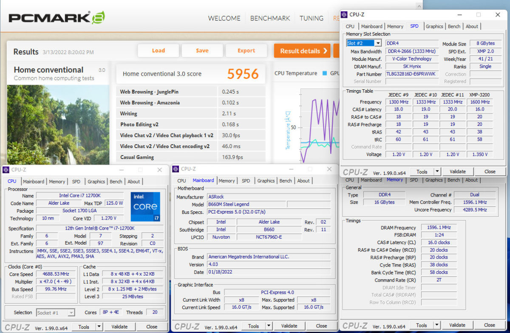Expand Tools dropdown arrow in SPD window
The image size is (510, 333).
[x=437, y=171]
